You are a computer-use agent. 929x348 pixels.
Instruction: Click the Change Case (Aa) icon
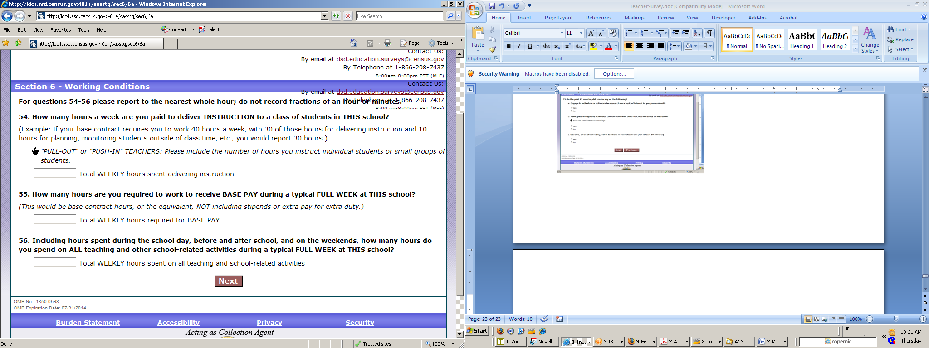[x=579, y=46]
